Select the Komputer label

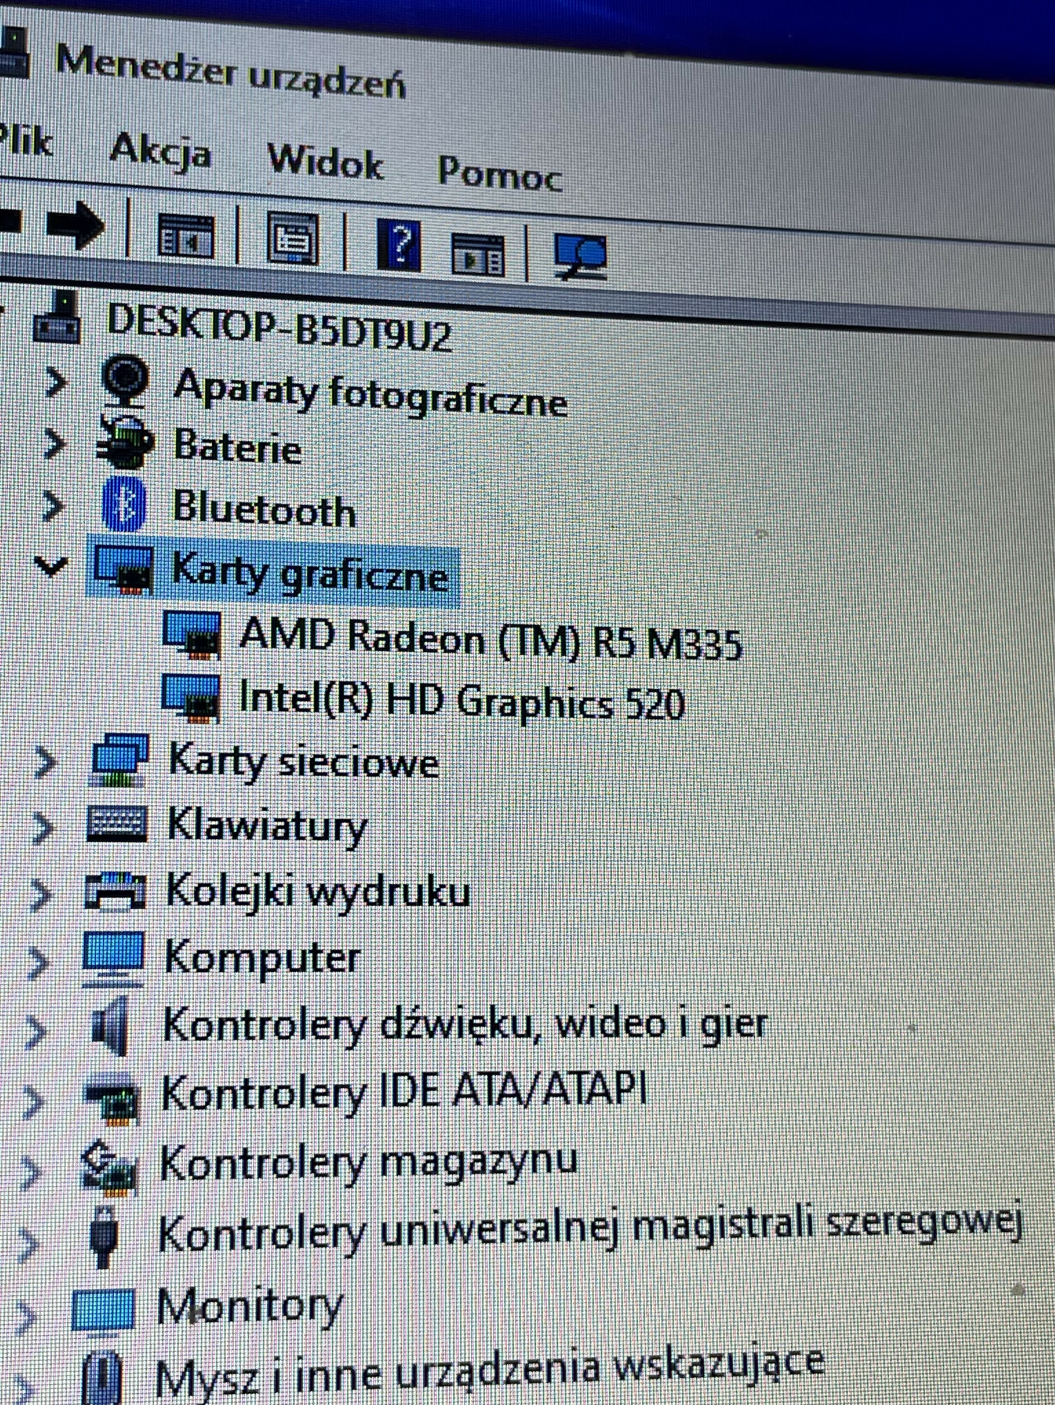click(x=262, y=957)
